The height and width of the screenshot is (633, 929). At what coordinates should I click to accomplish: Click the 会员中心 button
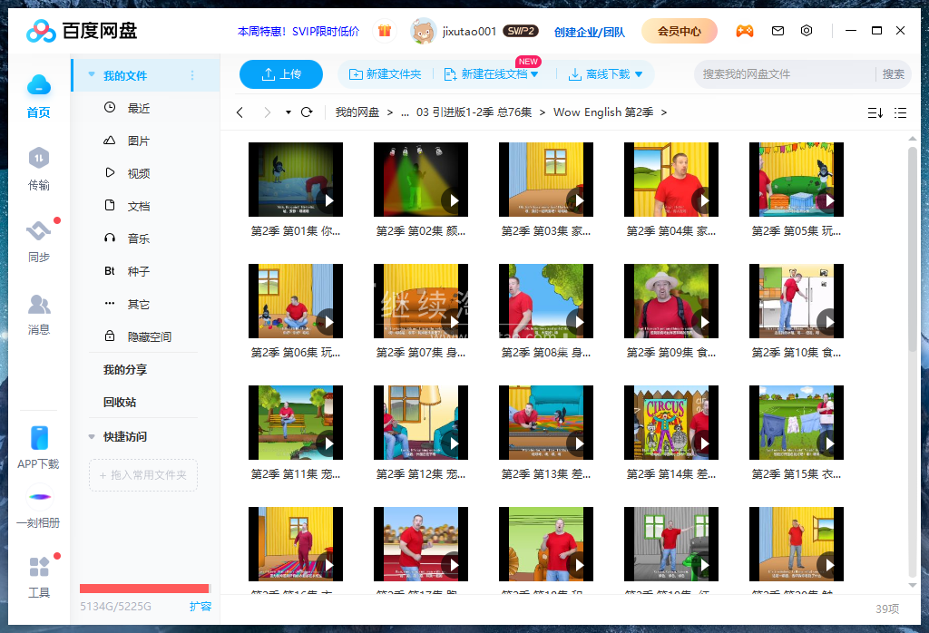point(679,31)
